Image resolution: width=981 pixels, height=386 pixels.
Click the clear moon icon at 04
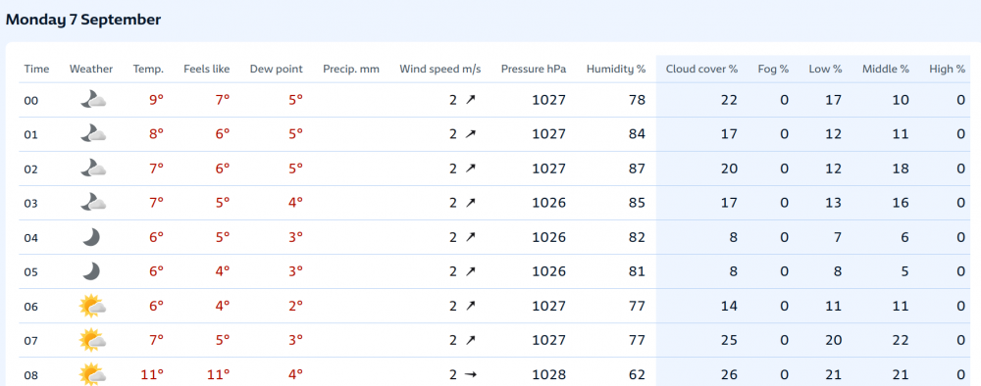pyautogui.click(x=92, y=237)
